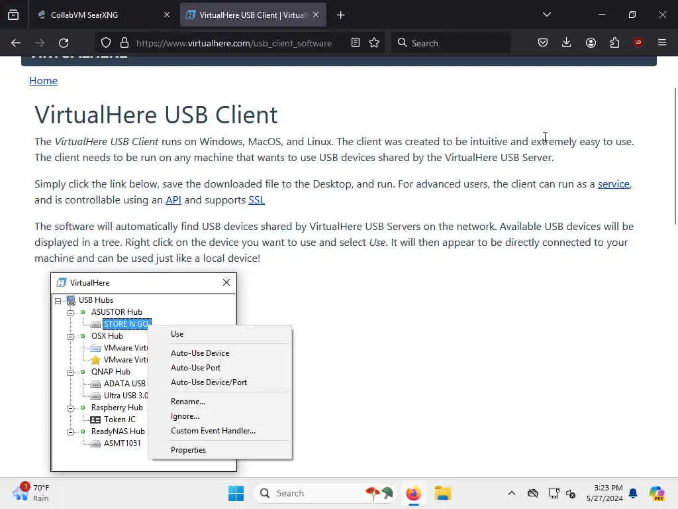Open the Pocket save icon
The height and width of the screenshot is (509, 678).
[543, 43]
